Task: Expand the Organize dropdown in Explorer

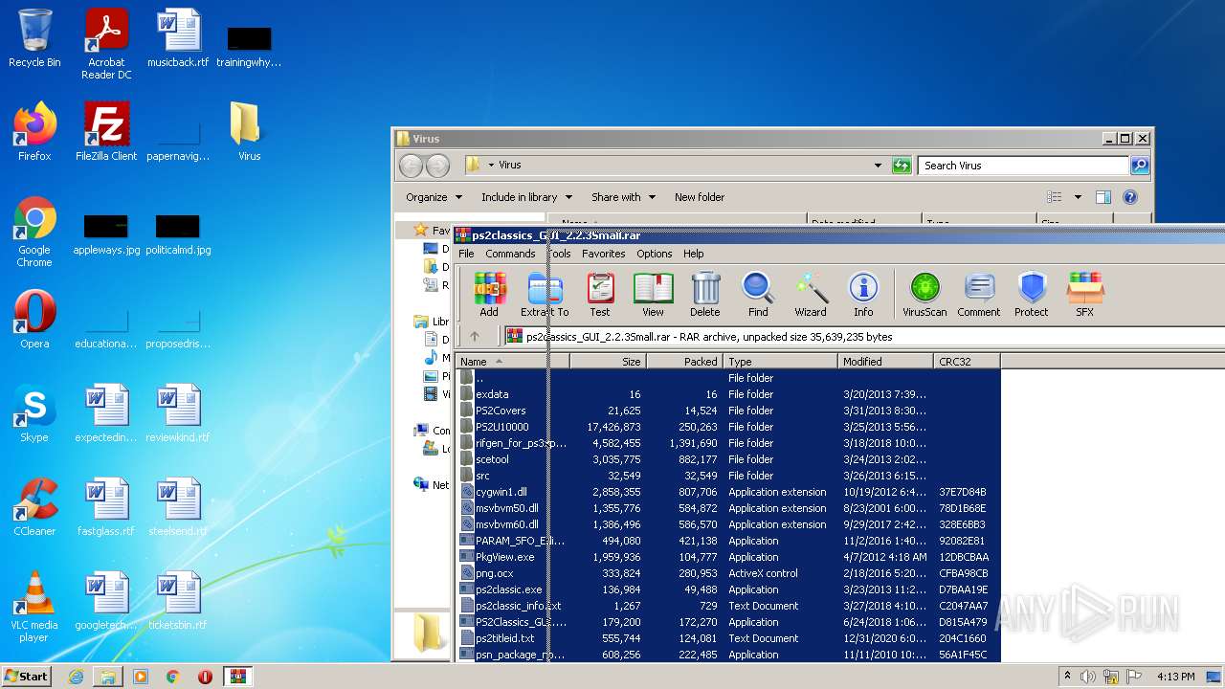Action: pos(434,197)
